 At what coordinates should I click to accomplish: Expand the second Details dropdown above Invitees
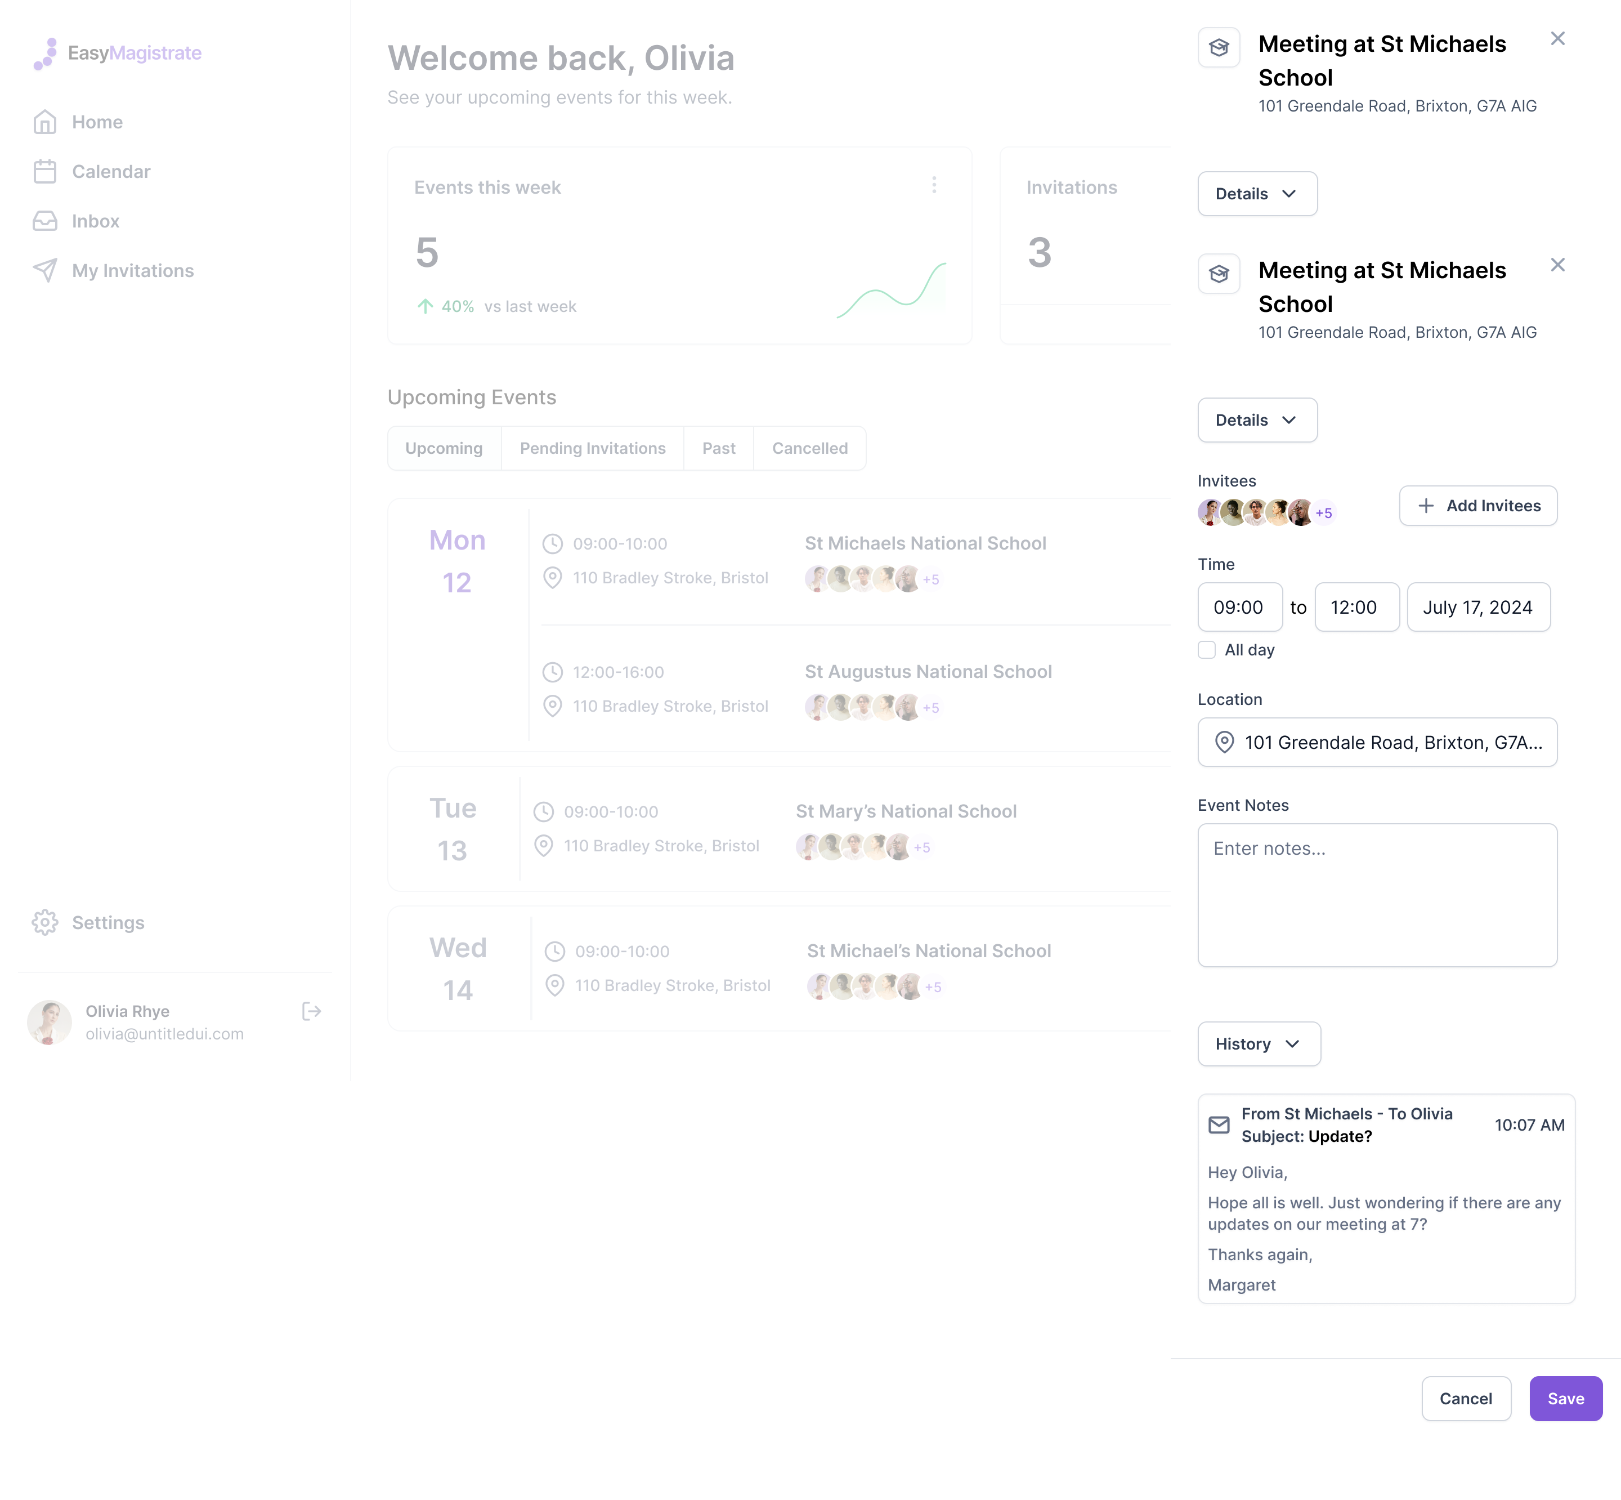[1257, 419]
